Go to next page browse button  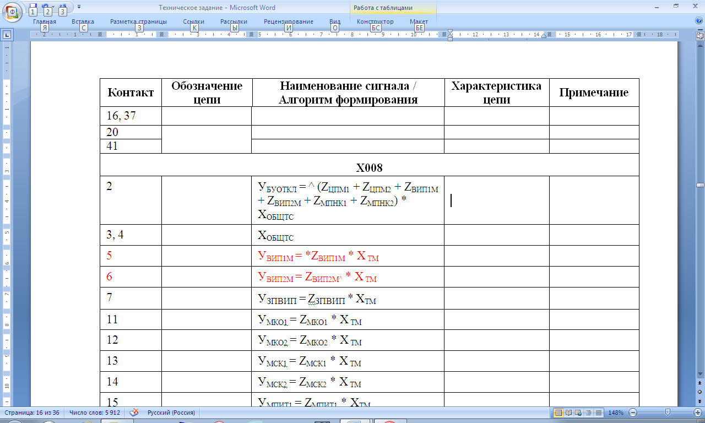tap(699, 402)
